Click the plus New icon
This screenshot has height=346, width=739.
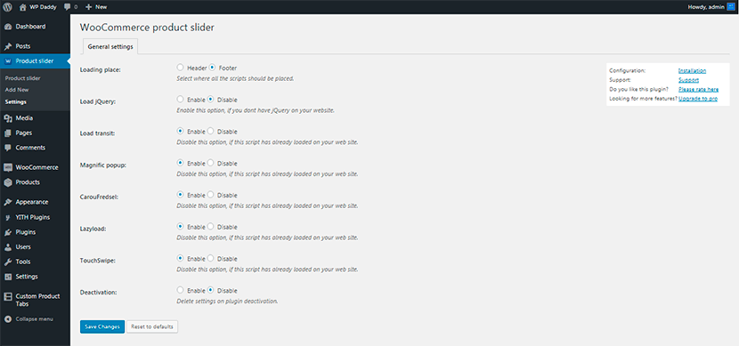[88, 7]
